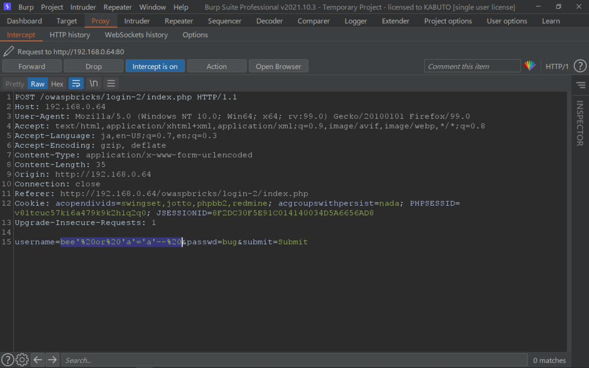Open the help question mark icon beside HTTP/1
The height and width of the screenshot is (368, 589).
click(x=580, y=66)
